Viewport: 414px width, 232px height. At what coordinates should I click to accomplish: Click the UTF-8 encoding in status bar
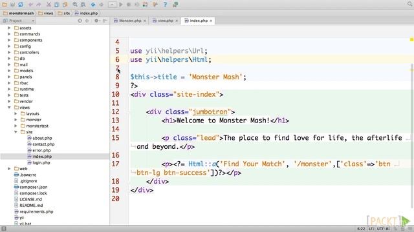pyautogui.click(x=383, y=229)
